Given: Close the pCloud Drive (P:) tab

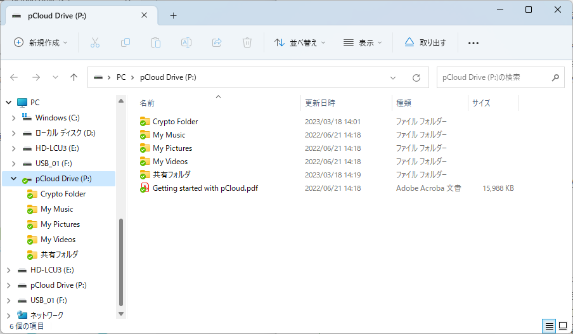Looking at the screenshot, I should 145,15.
